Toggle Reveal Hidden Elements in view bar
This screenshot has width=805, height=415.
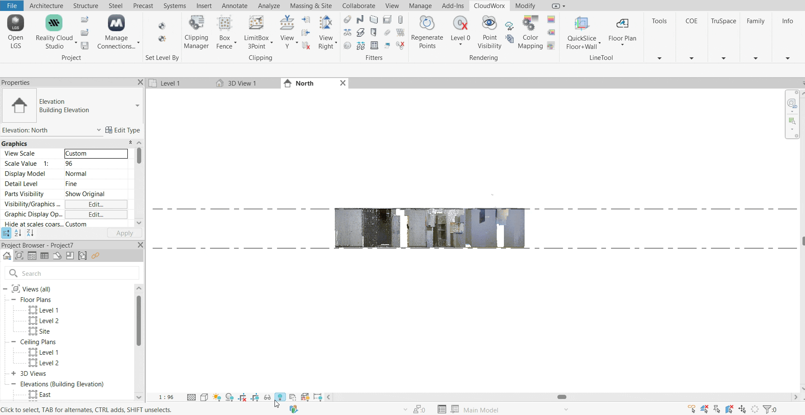coord(268,397)
